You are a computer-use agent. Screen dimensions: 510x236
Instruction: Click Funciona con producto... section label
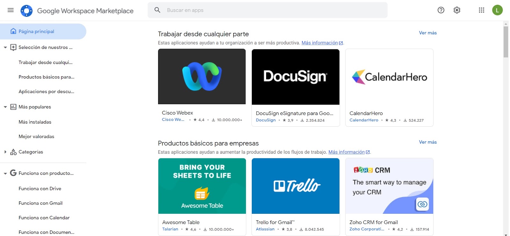46,173
